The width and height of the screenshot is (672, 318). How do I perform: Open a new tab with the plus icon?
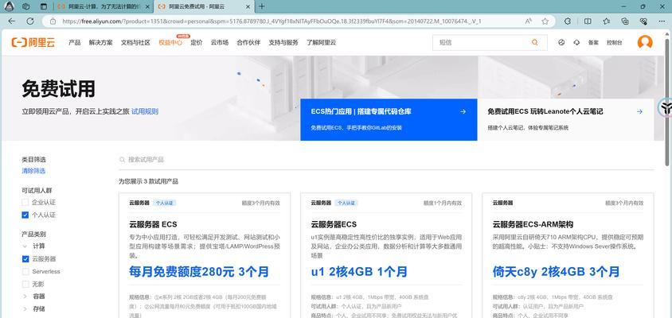(261, 6)
